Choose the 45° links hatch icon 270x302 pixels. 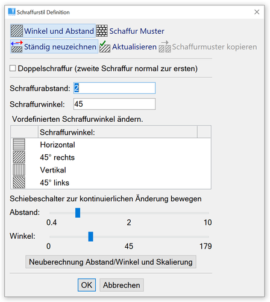click(19, 183)
